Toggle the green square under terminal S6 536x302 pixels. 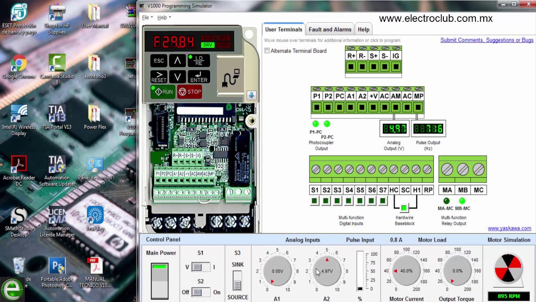(x=371, y=201)
